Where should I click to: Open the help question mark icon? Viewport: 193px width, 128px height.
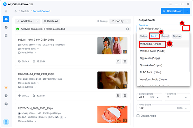(x=6, y=104)
